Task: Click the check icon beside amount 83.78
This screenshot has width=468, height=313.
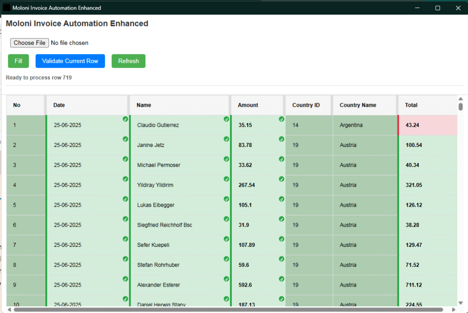Action: (282, 139)
